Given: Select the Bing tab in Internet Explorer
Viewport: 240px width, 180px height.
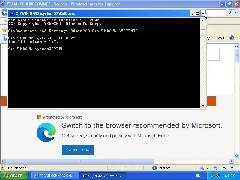Looking at the screenshot, I should 5,38.
